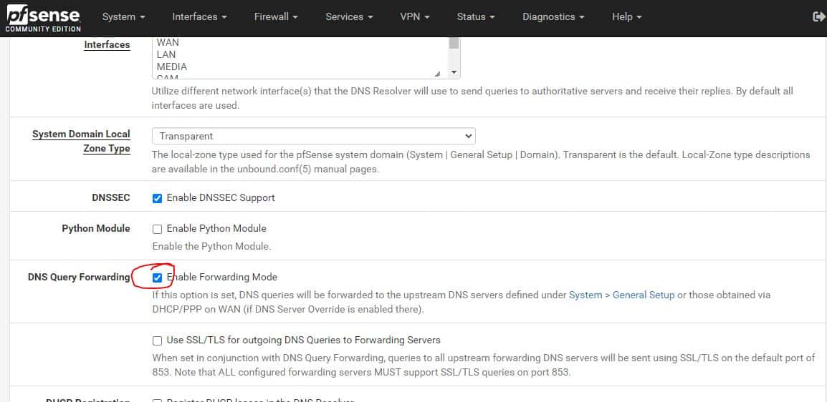This screenshot has height=402, width=827.
Task: Open the Interfaces menu
Action: pos(199,16)
